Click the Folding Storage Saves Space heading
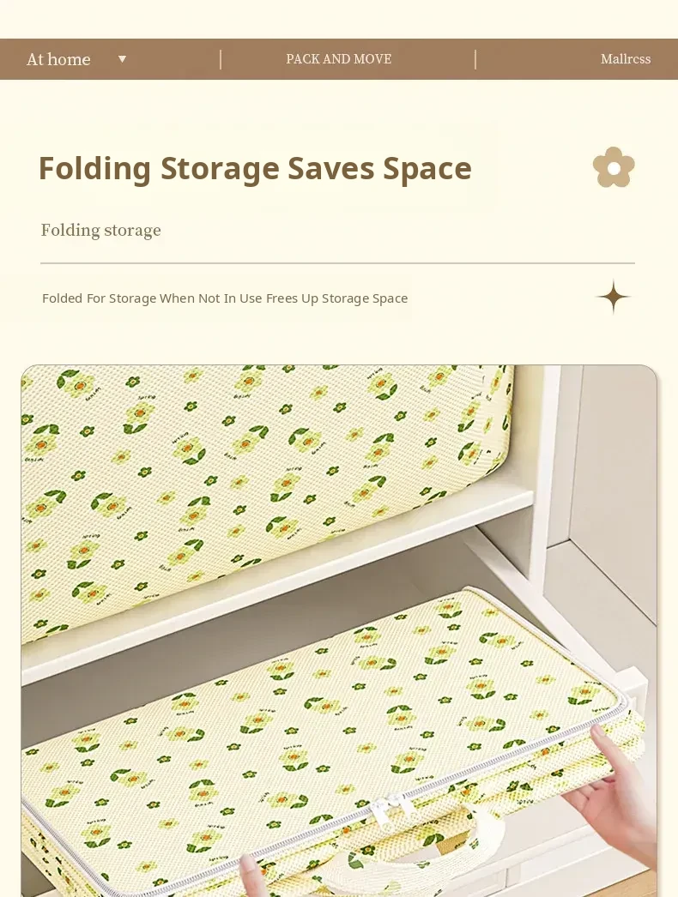 [x=255, y=168]
